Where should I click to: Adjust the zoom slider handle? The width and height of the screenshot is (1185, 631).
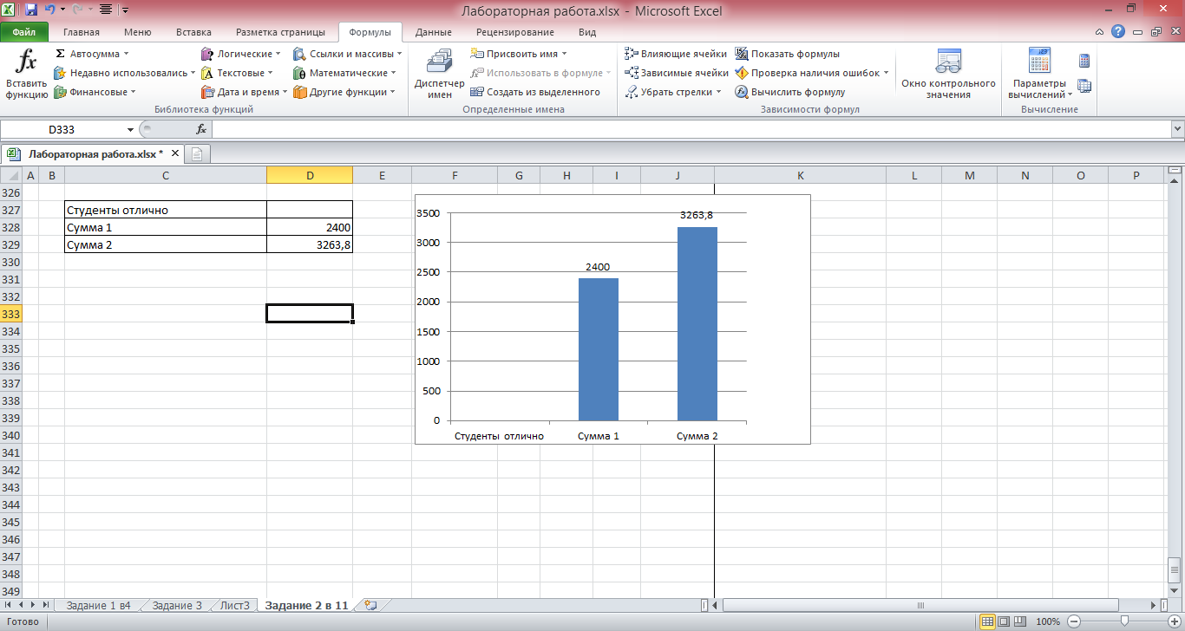tap(1124, 621)
